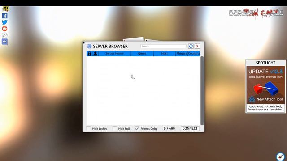
Task: Click the Berserk Games logo
Action: coord(256,13)
